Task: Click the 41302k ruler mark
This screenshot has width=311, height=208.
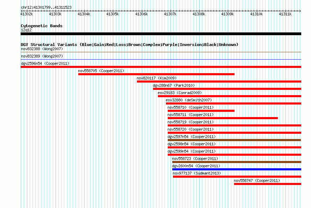Action: pyautogui.click(x=27, y=14)
